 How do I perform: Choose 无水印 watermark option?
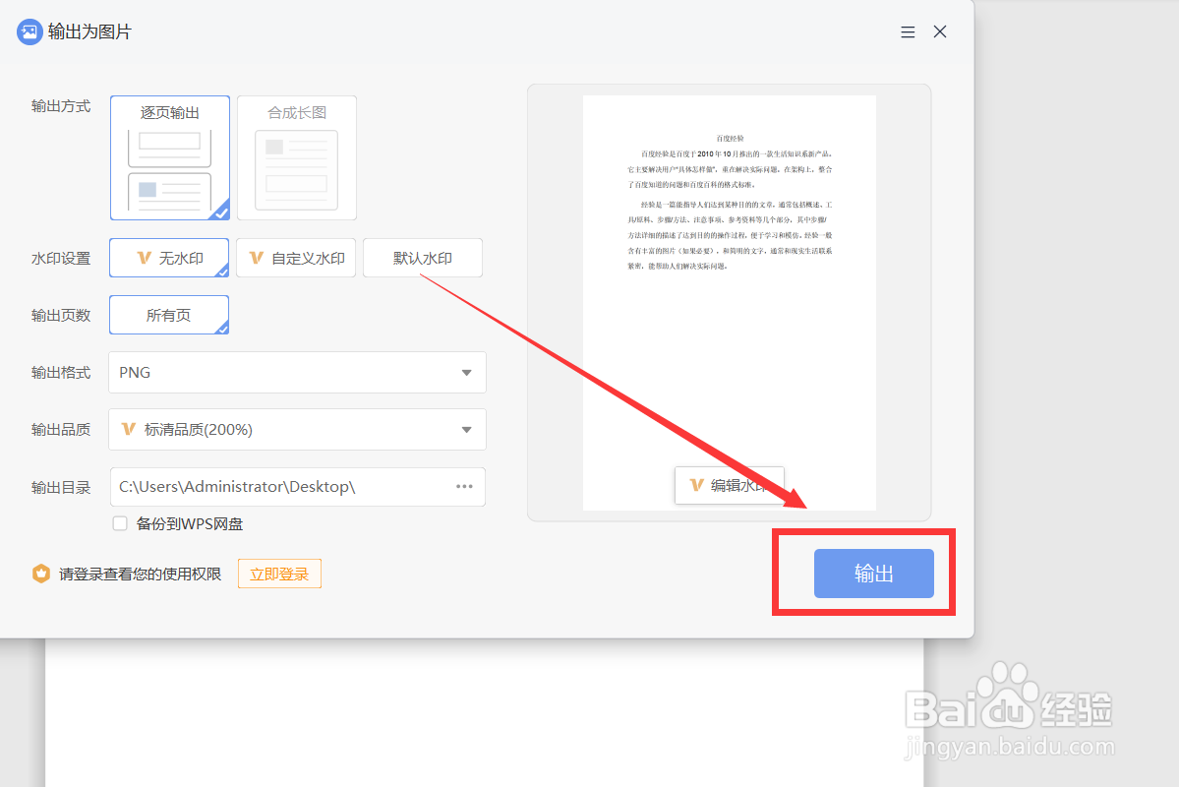[169, 258]
